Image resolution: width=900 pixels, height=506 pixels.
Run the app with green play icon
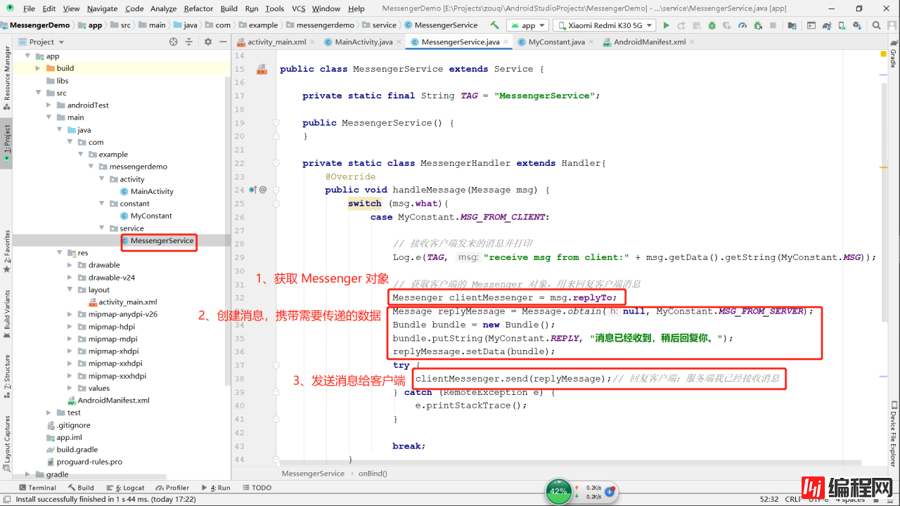coord(666,25)
